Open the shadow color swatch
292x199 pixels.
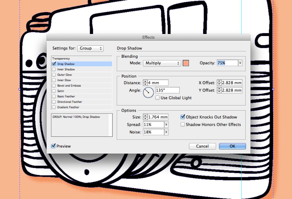point(186,63)
